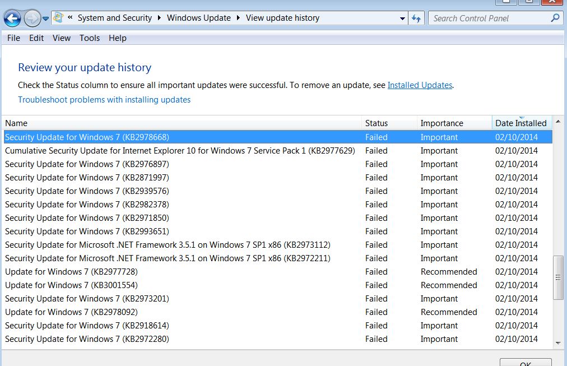Click the scrollbar down arrow
This screenshot has width=567, height=366.
coord(559,343)
